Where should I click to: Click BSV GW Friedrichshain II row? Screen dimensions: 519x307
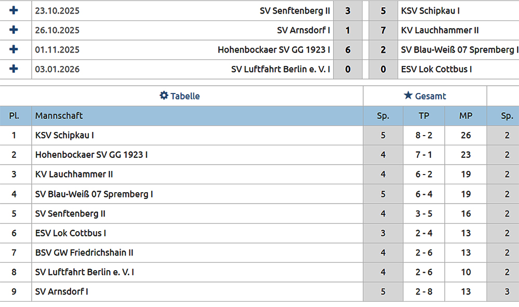click(x=84, y=253)
